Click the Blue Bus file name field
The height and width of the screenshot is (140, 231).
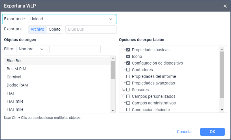coord(91,29)
